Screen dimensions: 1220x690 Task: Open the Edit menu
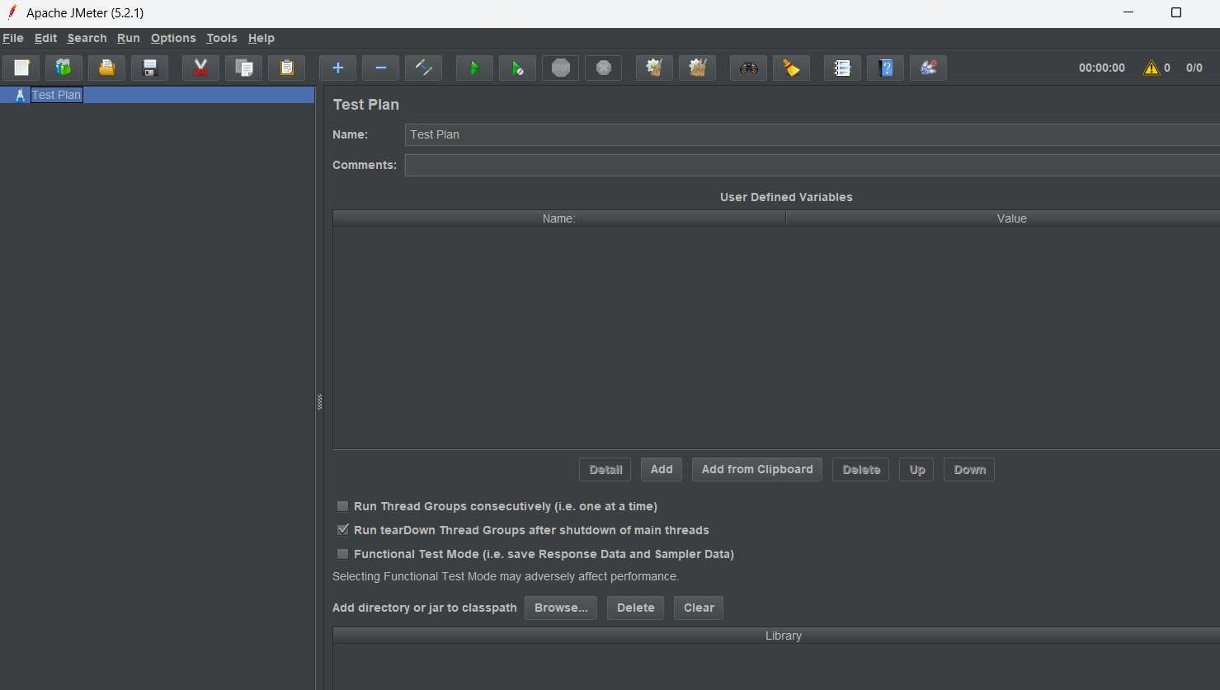(45, 38)
